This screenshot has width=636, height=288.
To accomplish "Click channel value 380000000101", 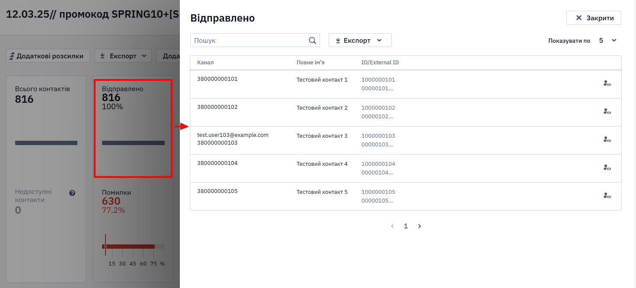I will (x=217, y=79).
